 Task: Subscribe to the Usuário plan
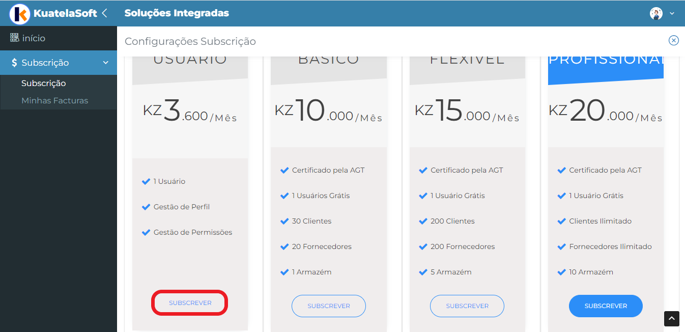(190, 303)
